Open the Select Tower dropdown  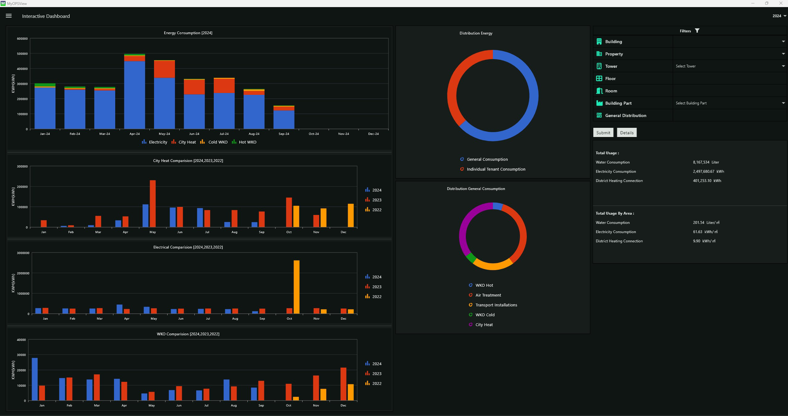tap(730, 66)
